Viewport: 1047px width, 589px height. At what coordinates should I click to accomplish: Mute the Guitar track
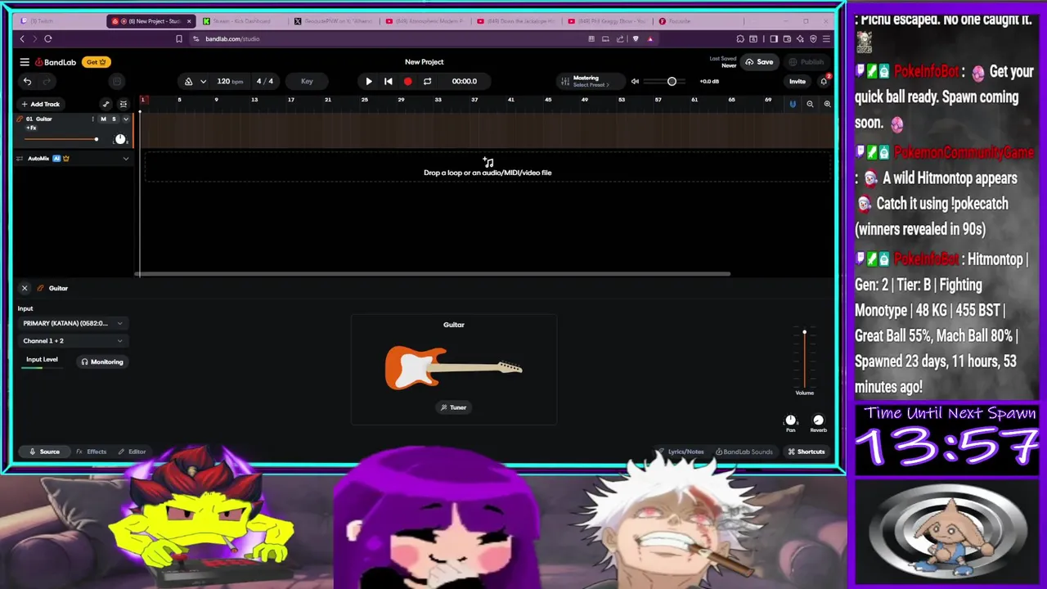point(103,119)
